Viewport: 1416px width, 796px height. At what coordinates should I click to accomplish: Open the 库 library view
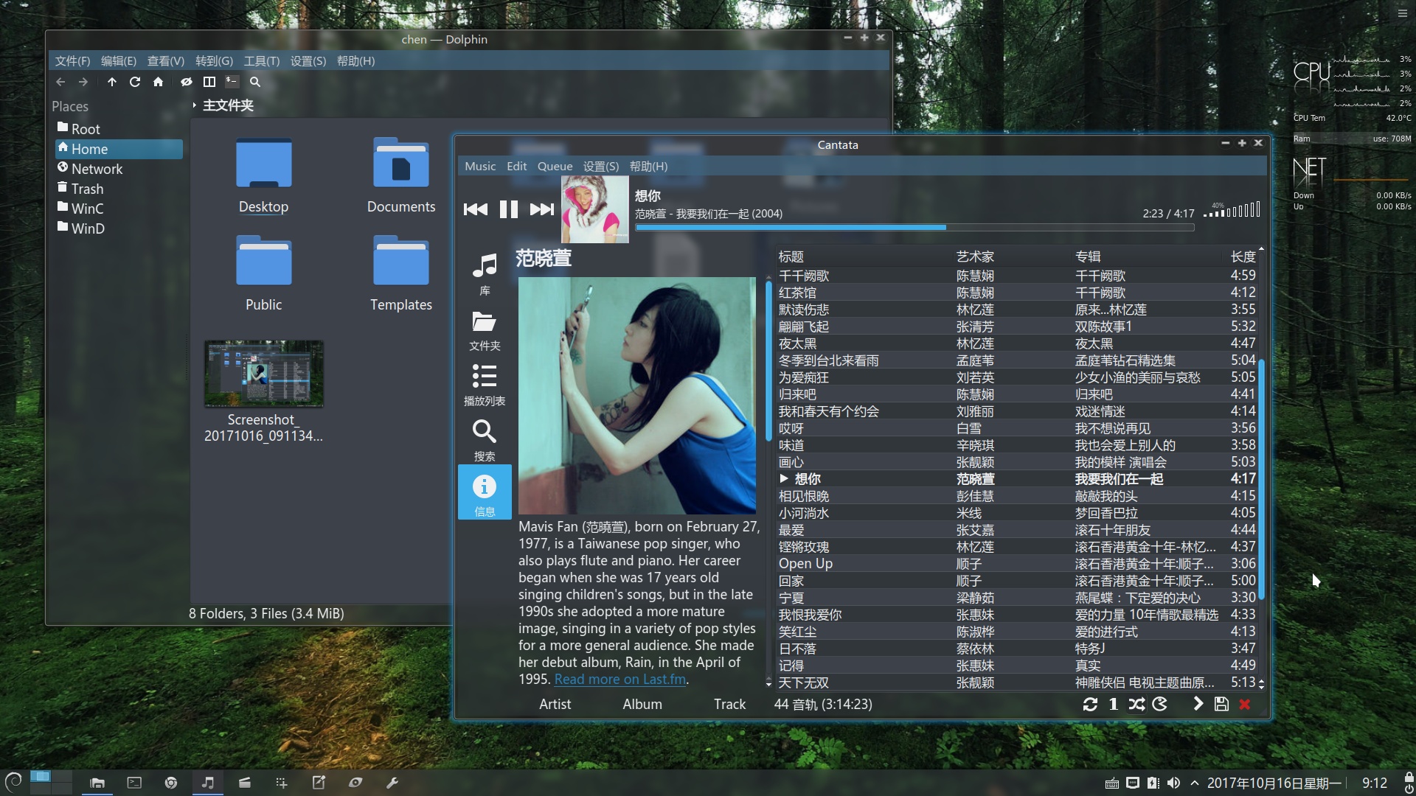pyautogui.click(x=485, y=273)
